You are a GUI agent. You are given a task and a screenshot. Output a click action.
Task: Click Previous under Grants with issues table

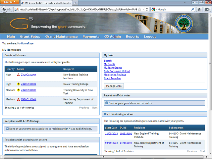point(84,108)
